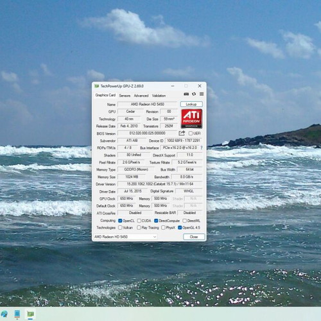Viewport: 321px width, 321px height.
Task: Switch to the Sensors tab
Action: click(125, 96)
